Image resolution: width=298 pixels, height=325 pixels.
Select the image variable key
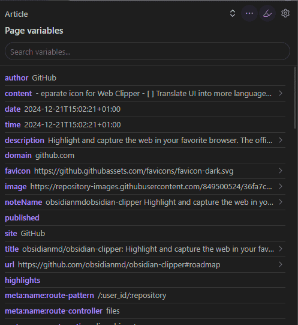click(16, 187)
